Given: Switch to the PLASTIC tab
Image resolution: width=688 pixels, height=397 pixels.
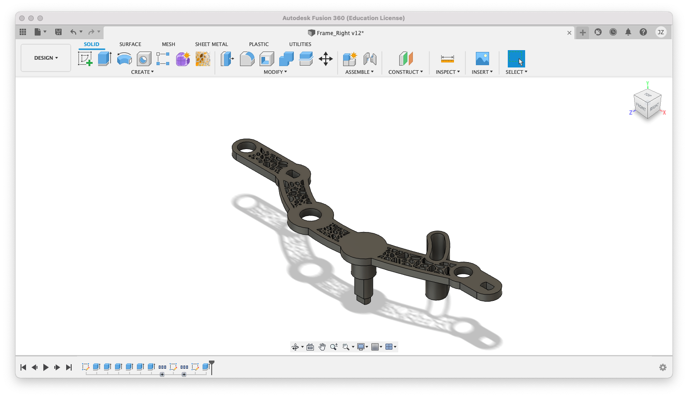Looking at the screenshot, I should 259,44.
